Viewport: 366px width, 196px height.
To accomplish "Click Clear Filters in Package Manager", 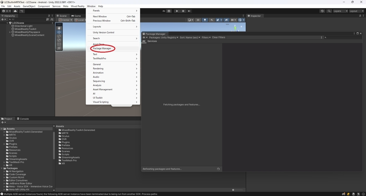I will pyautogui.click(x=218, y=37).
